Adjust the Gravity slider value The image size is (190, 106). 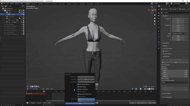pos(175,74)
